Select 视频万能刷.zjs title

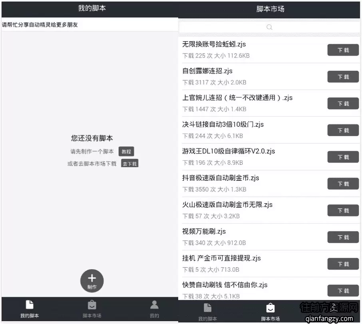click(204, 231)
